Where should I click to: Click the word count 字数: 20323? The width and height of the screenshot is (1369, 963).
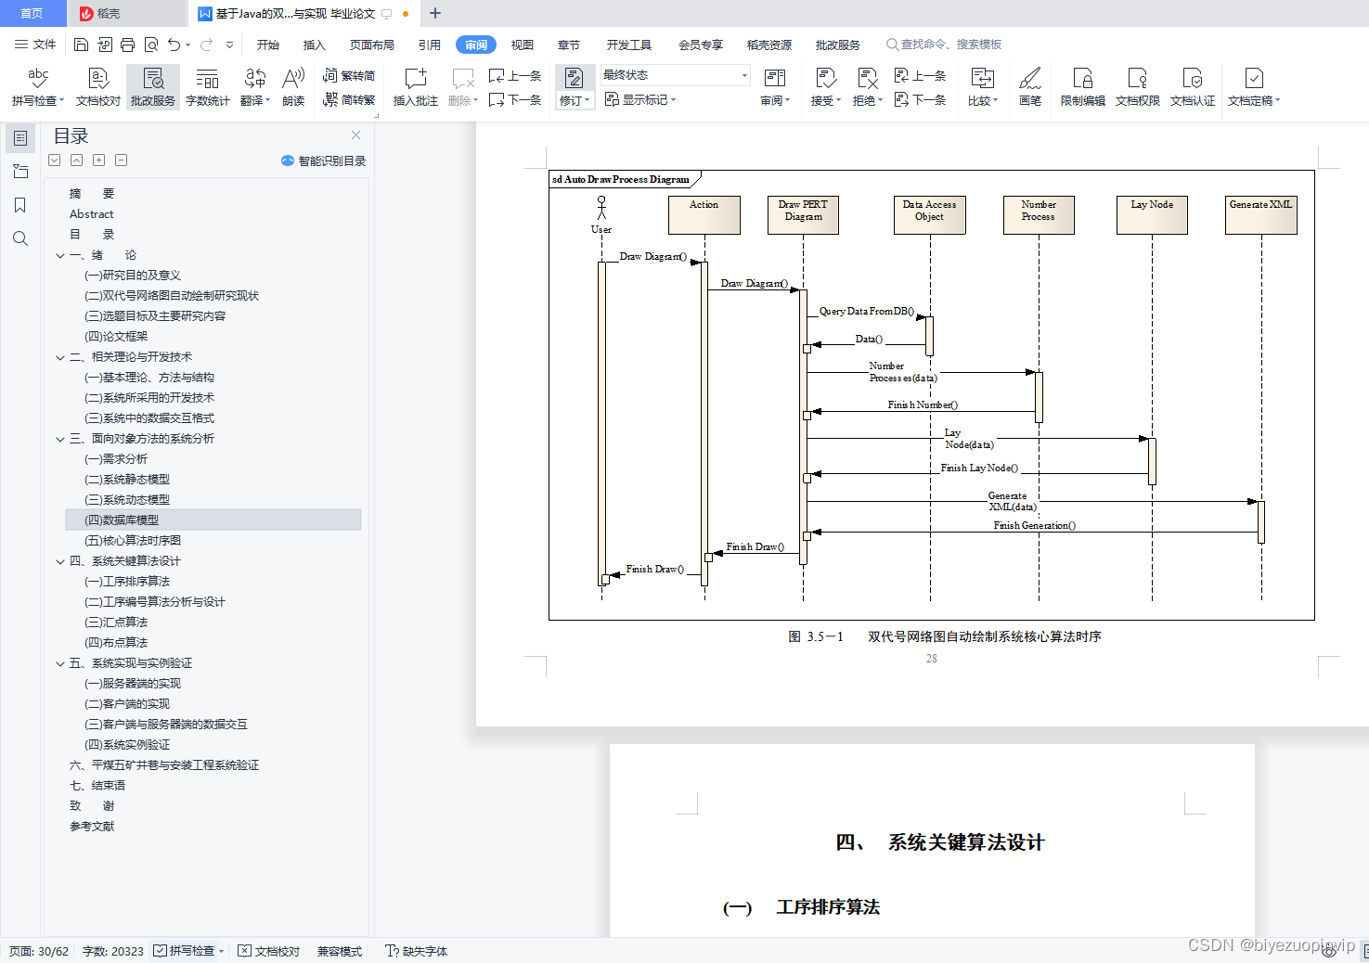[113, 951]
